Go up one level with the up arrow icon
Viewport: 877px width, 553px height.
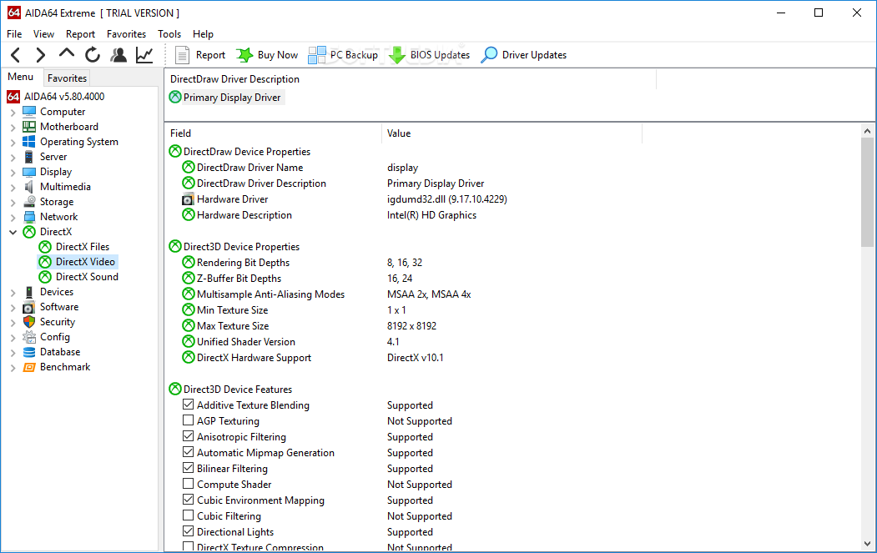point(67,53)
